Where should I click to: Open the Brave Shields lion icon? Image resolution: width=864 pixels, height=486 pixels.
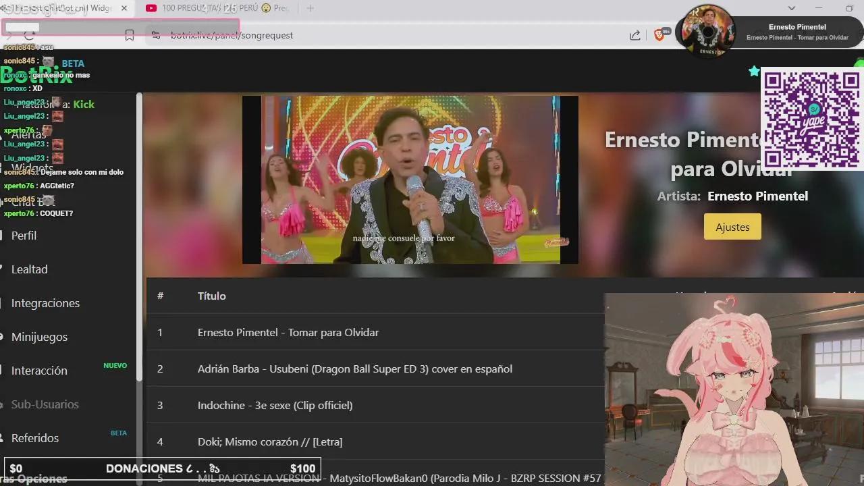659,34
